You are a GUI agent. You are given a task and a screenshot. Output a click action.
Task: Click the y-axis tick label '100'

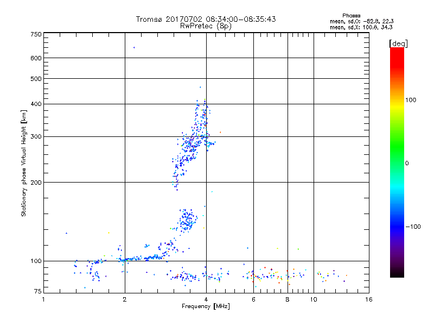(x=36, y=261)
